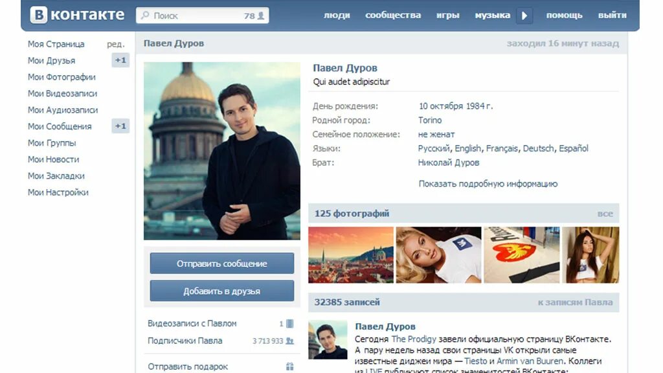Click the search magnifier icon
This screenshot has height=373, width=663.
(145, 16)
